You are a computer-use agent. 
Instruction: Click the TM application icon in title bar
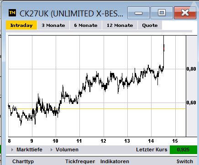pos(12,13)
